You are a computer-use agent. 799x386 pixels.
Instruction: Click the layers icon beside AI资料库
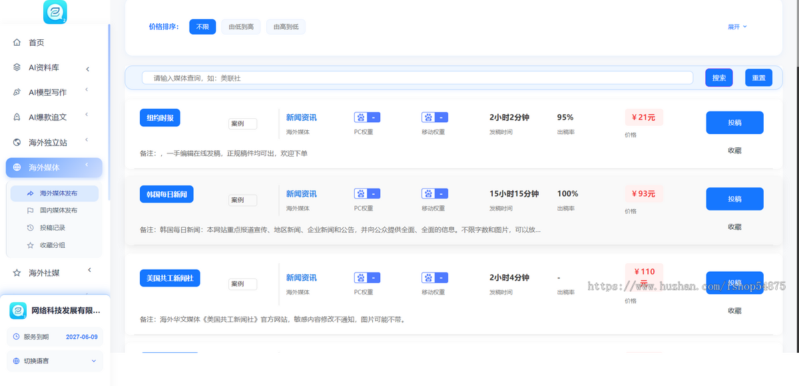17,67
